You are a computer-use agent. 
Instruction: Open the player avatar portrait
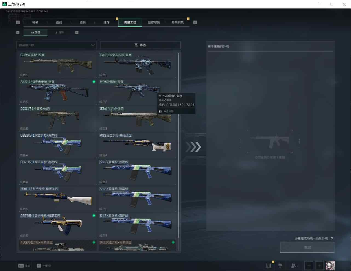click(x=330, y=266)
